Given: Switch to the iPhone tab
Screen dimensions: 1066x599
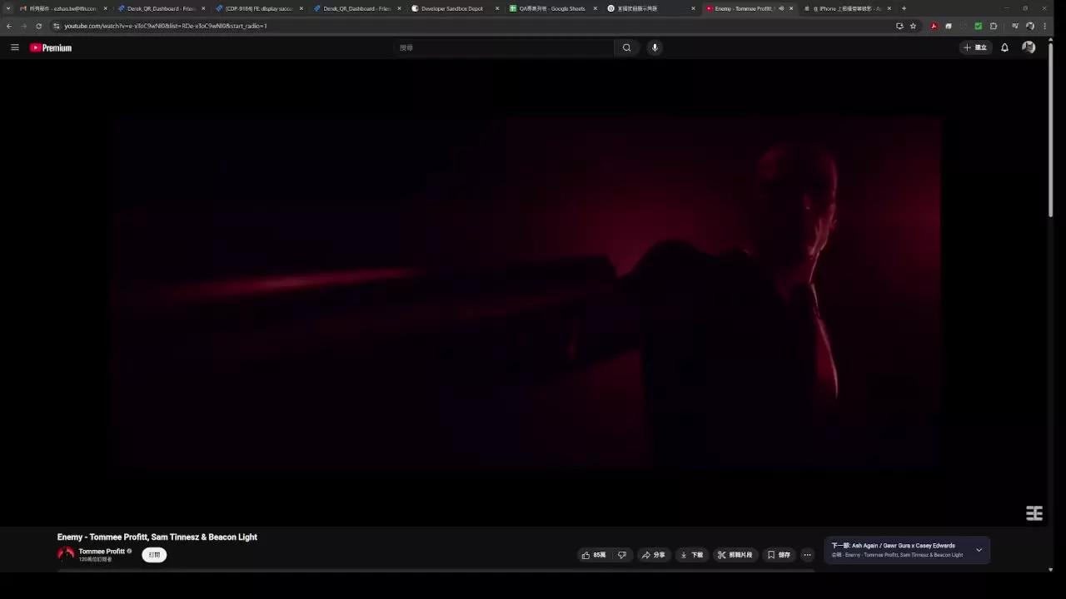Looking at the screenshot, I should pyautogui.click(x=846, y=8).
